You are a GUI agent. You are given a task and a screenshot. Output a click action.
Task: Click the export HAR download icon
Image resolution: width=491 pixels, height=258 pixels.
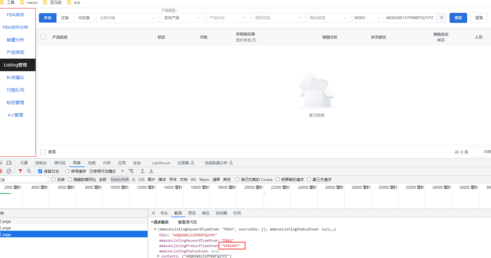[x=151, y=171]
